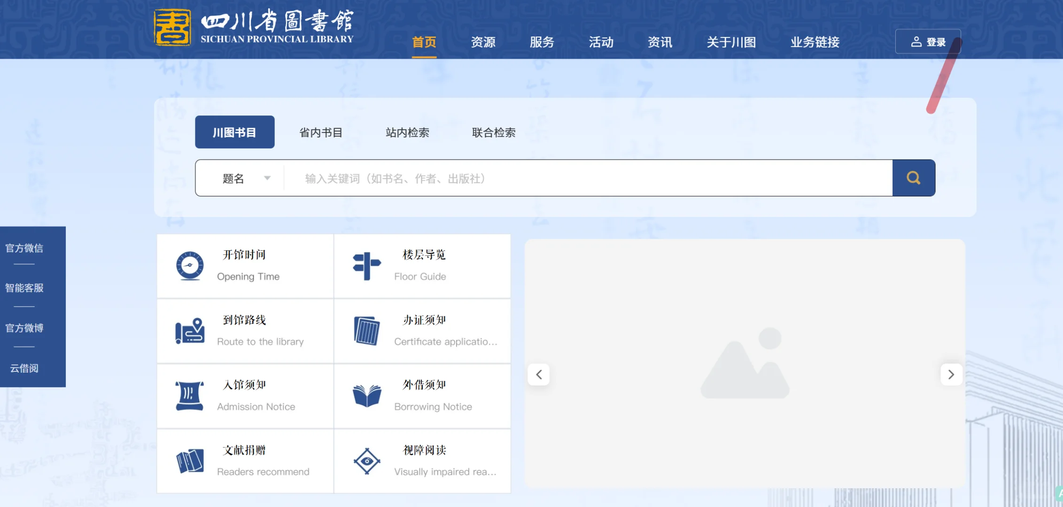Open the 资源 navigation menu
Screen dimensions: 1063x507
(x=483, y=42)
